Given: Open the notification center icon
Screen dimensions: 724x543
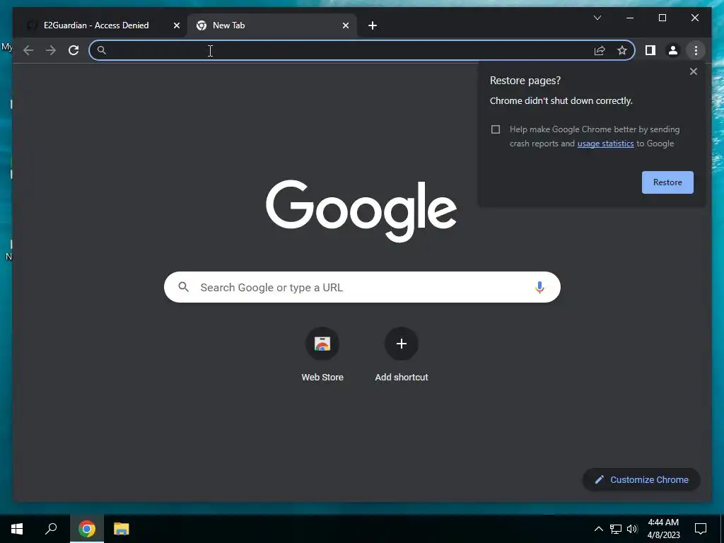Looking at the screenshot, I should coord(701,529).
